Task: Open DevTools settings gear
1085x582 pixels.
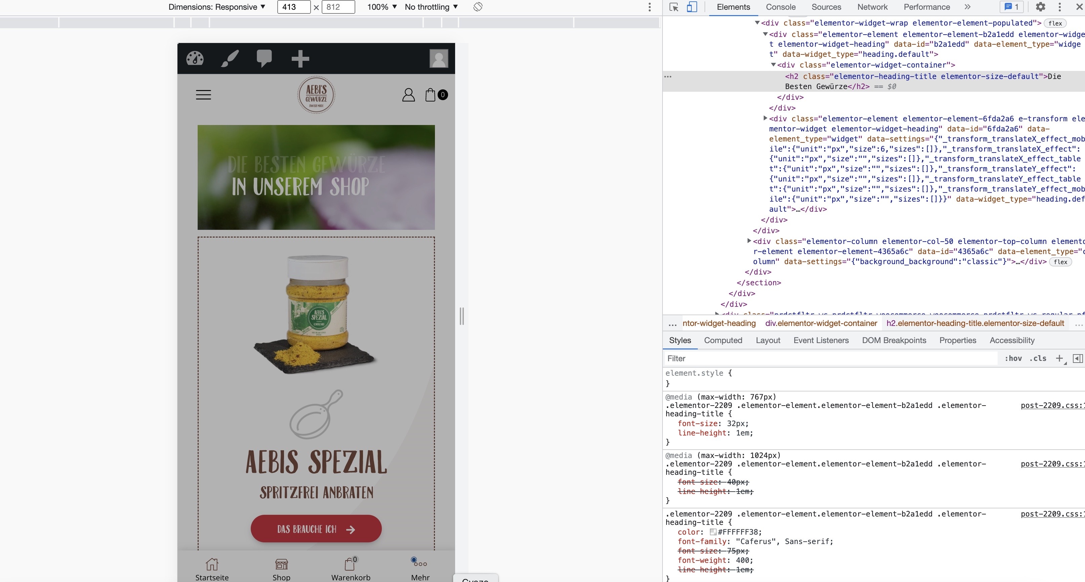Action: 1040,7
